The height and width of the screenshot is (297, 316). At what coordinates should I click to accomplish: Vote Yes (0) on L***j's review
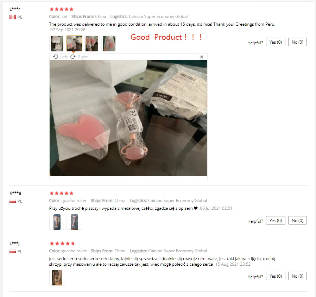[x=276, y=276]
